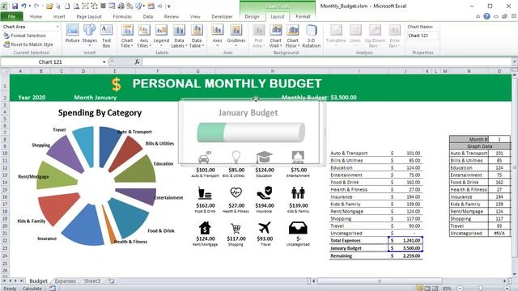This screenshot has height=291, width=518.
Task: Open the Excel Help question mark icon
Action: pyautogui.click(x=486, y=16)
